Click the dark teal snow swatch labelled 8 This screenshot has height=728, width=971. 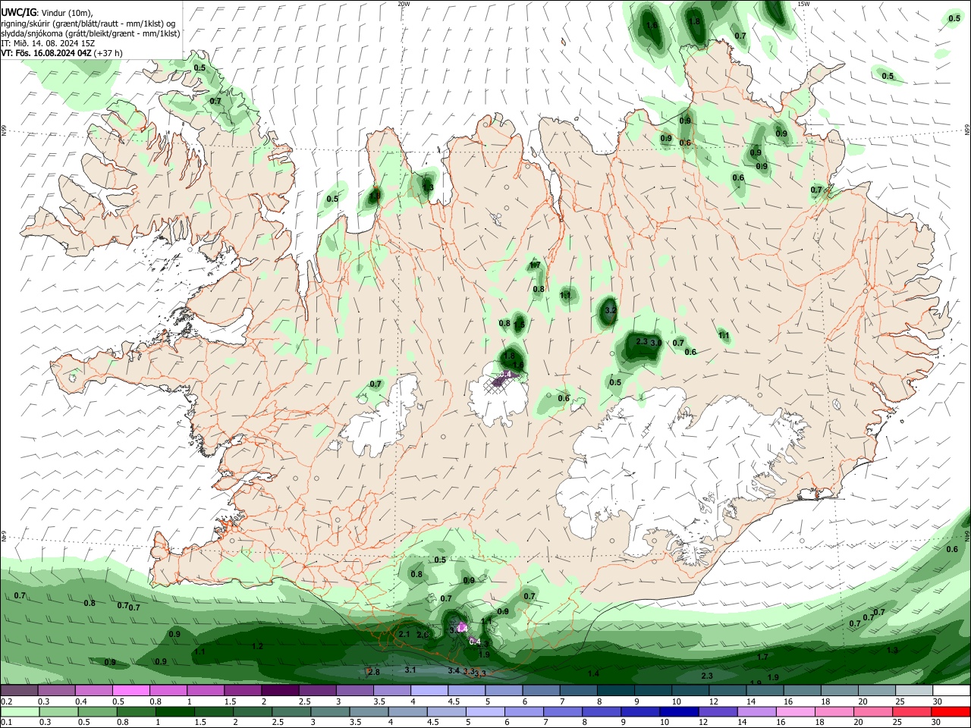pos(617,690)
